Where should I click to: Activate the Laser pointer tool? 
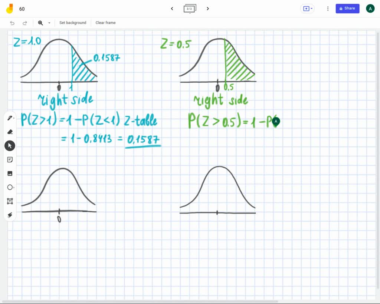10,215
